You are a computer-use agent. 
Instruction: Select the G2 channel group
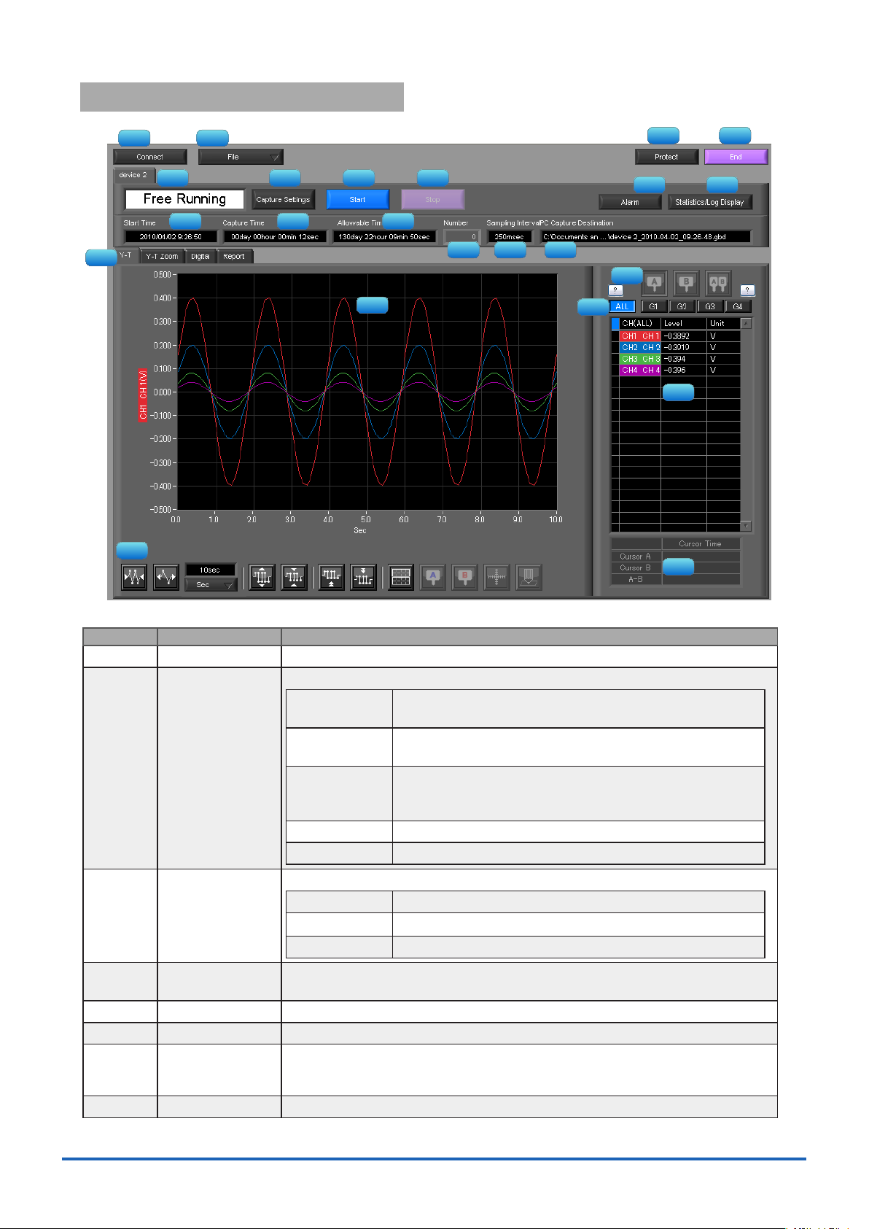coord(682,306)
